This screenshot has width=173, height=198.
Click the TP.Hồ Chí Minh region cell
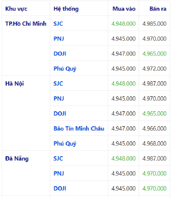[x=26, y=24]
